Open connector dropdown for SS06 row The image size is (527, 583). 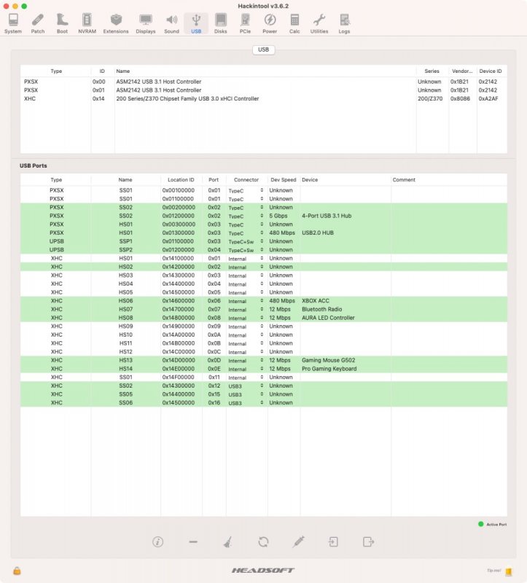[x=246, y=403]
